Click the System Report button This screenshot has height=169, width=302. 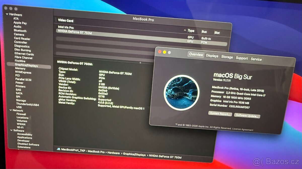pyautogui.click(x=220, y=114)
